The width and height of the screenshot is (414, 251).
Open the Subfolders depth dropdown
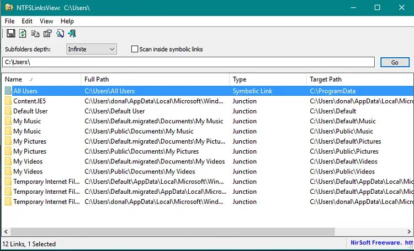click(x=91, y=49)
